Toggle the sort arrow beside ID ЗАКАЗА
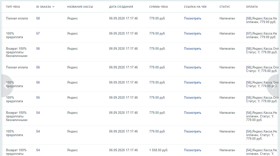 pyautogui.click(x=53, y=7)
